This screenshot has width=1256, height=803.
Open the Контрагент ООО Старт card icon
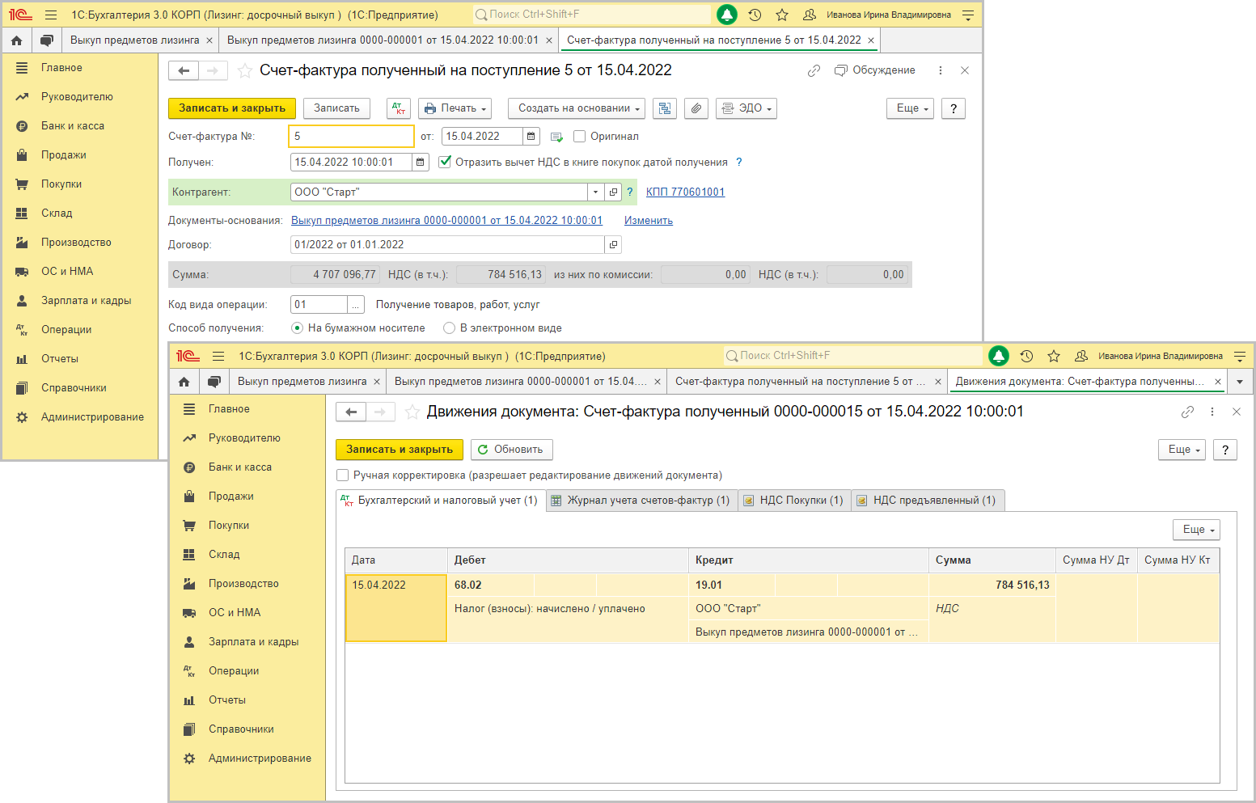click(x=613, y=192)
